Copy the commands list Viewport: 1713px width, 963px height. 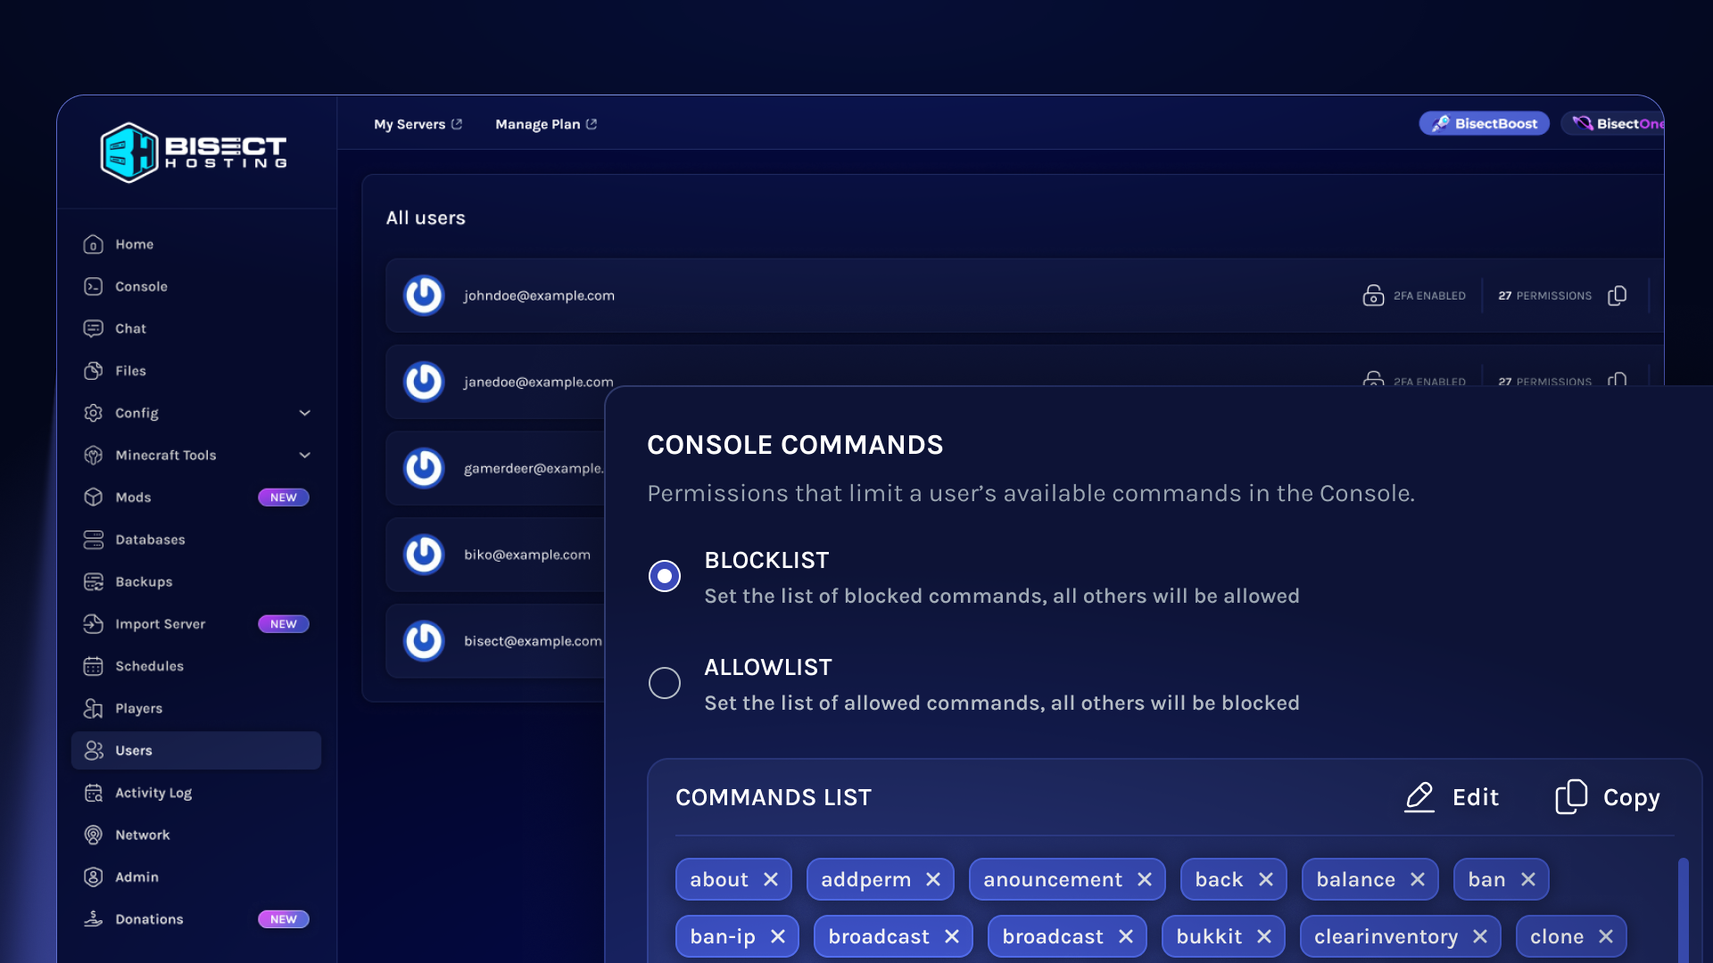pos(1608,797)
